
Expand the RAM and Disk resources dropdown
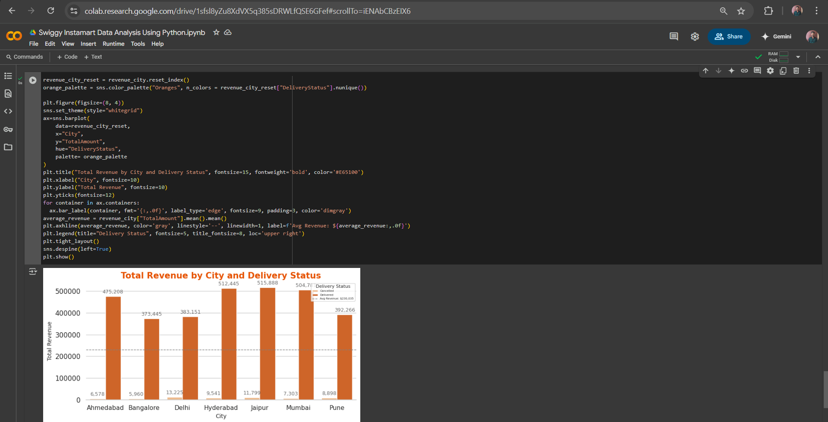[x=798, y=57]
